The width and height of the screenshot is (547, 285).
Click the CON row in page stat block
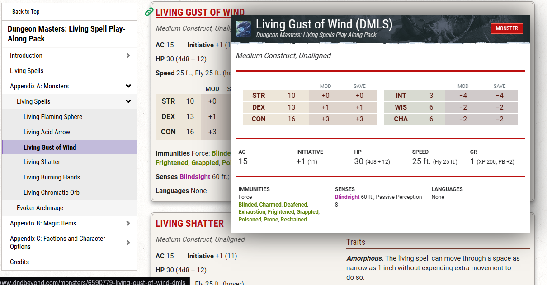(193, 132)
